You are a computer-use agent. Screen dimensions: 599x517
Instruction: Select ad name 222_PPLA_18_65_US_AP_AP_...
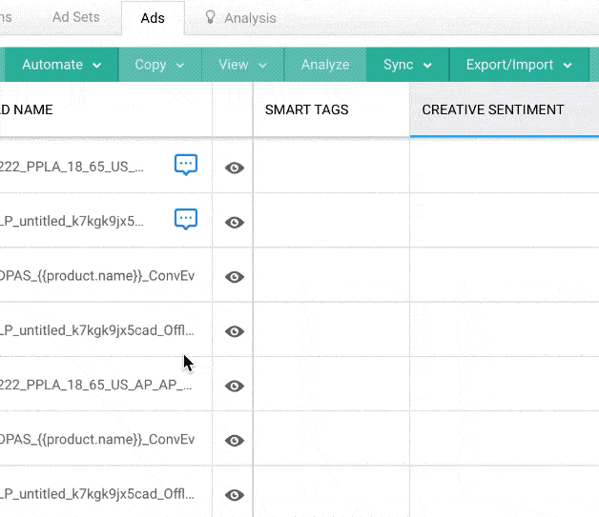pos(96,385)
